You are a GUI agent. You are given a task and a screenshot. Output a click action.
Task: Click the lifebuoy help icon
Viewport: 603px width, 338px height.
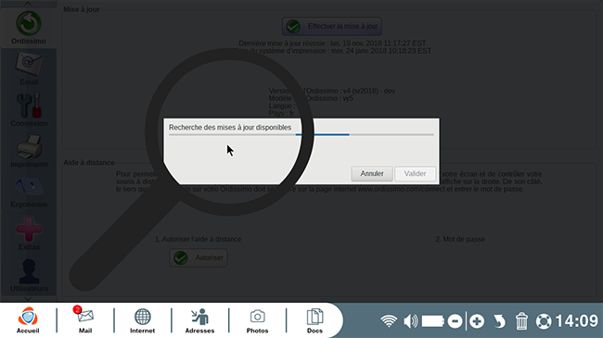(544, 321)
